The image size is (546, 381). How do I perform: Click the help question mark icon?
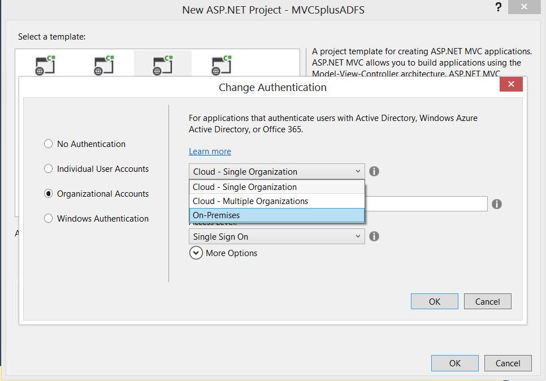499,7
